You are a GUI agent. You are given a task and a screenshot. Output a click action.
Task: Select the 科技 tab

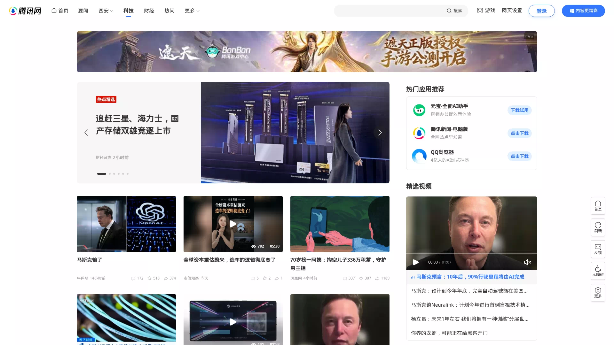click(129, 11)
